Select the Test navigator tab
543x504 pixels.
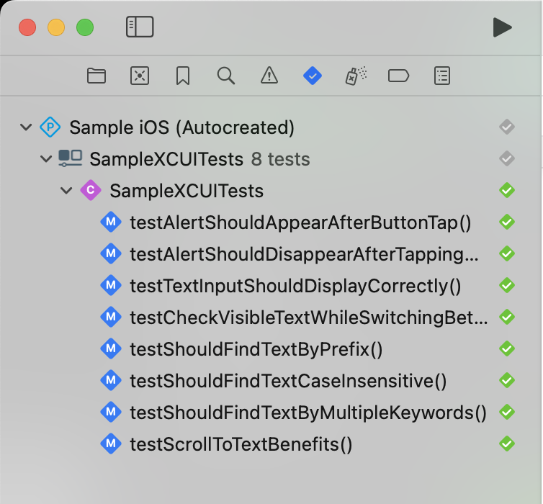pos(312,76)
